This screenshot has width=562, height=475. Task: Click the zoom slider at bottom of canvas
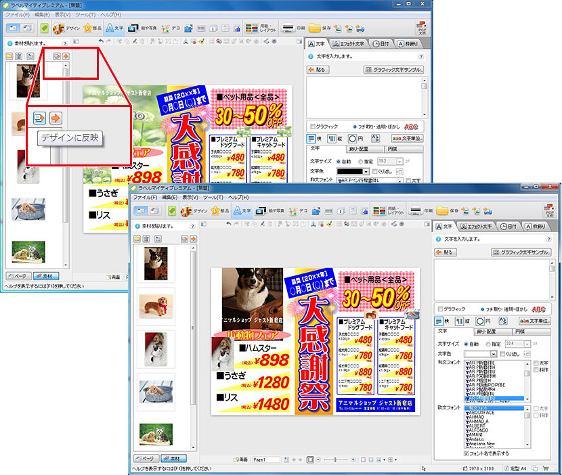pyautogui.click(x=337, y=460)
